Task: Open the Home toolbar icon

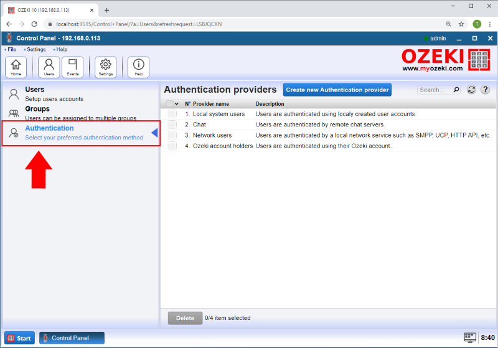Action: click(16, 67)
